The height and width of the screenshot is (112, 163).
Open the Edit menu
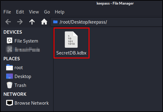[x=20, y=12]
